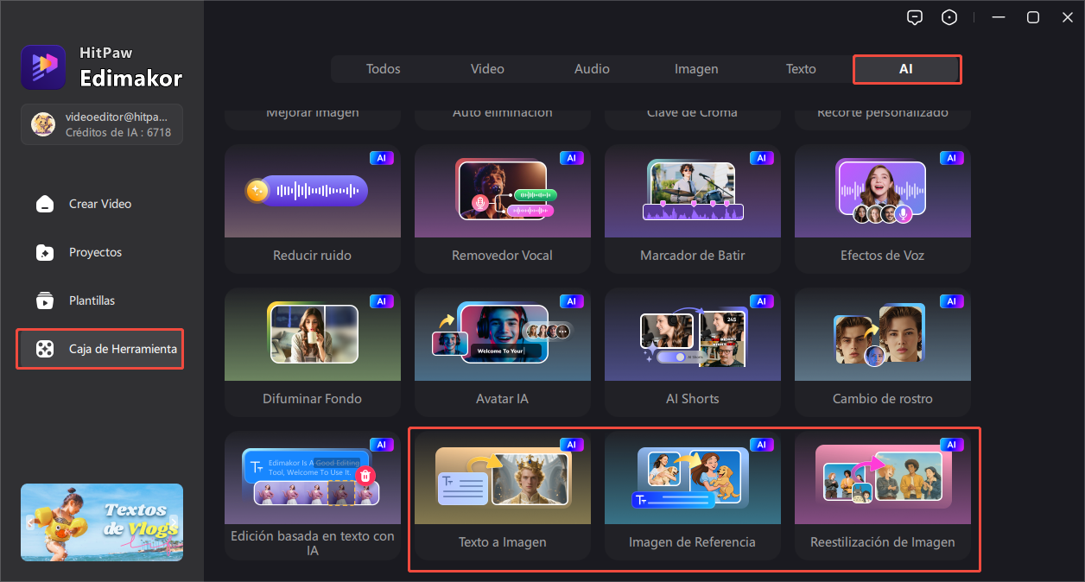Click the Crear Video home icon
1085x582 pixels.
[44, 204]
